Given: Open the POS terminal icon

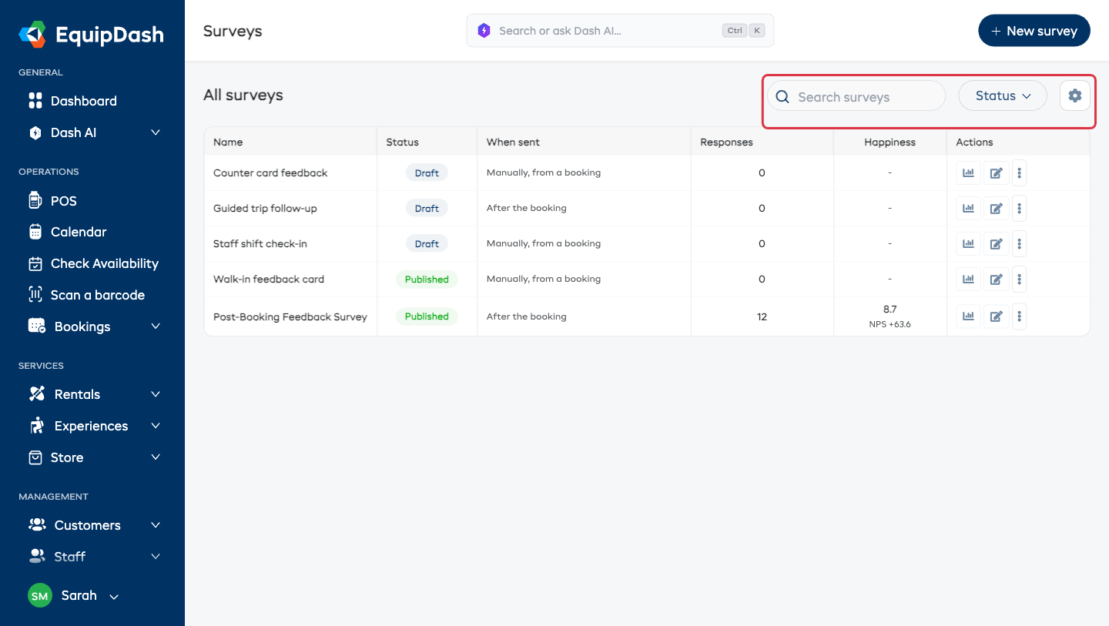Looking at the screenshot, I should pyautogui.click(x=35, y=201).
